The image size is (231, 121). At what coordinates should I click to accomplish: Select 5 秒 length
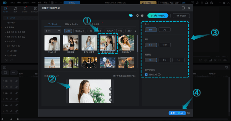tap(151, 45)
